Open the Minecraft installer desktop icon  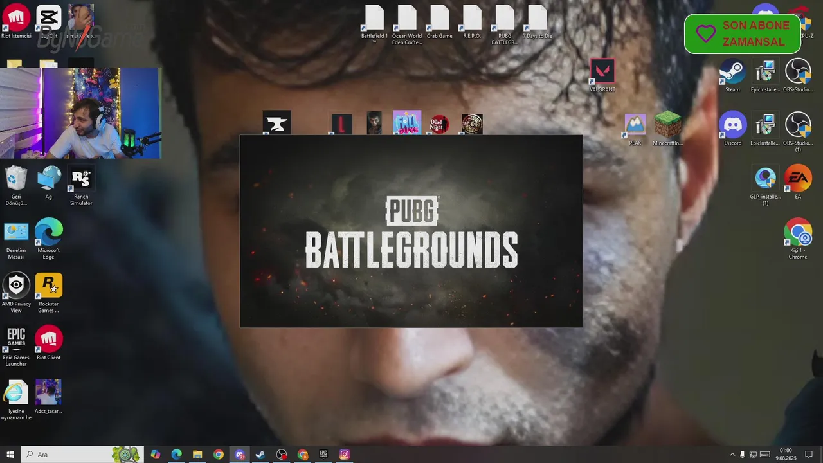pyautogui.click(x=667, y=129)
